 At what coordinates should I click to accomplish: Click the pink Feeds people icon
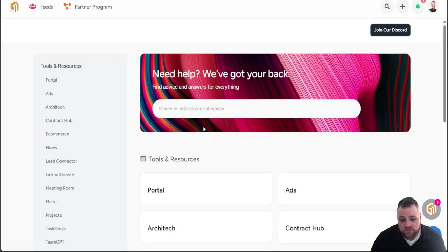point(33,7)
